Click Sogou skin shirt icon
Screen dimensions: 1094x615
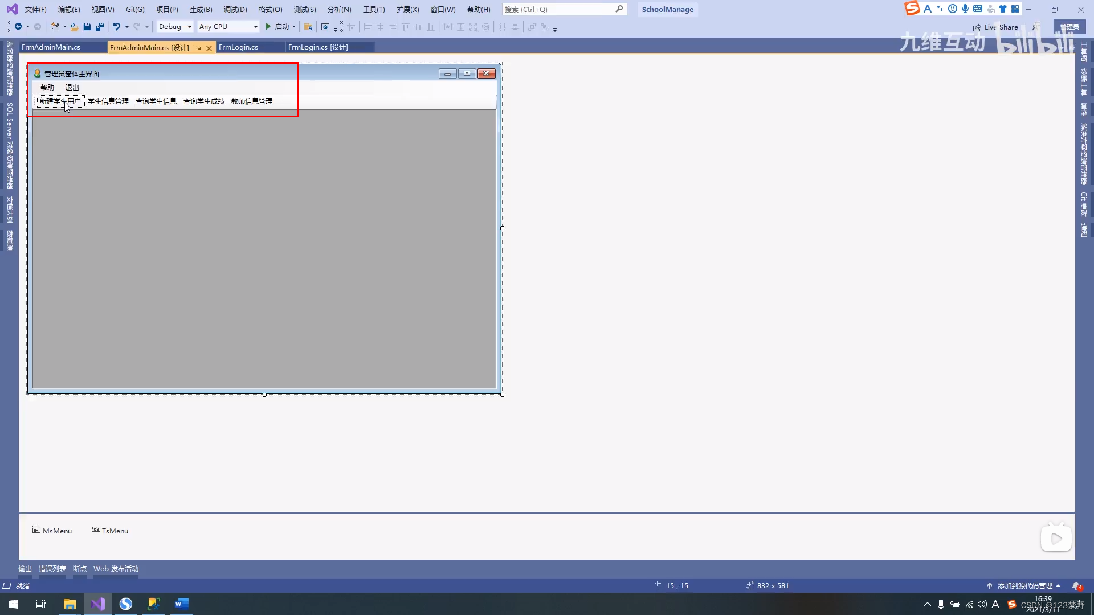[1003, 9]
